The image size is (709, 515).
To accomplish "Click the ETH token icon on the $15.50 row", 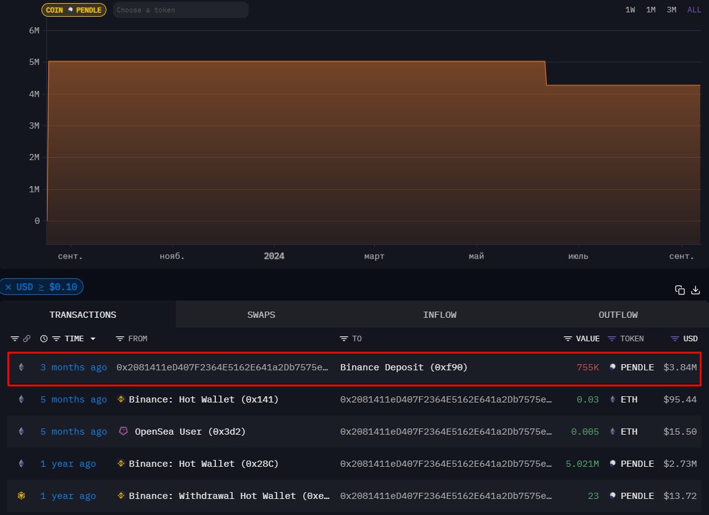I will click(612, 431).
